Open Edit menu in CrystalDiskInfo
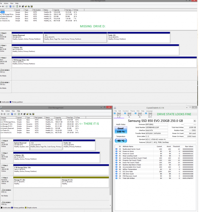Image resolution: width=200 pixels, height=212 pixels. 120,111
